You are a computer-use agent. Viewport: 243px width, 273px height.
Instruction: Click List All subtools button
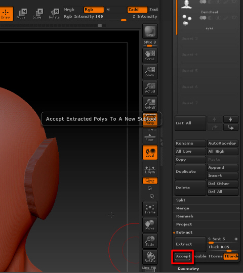pyautogui.click(x=190, y=123)
